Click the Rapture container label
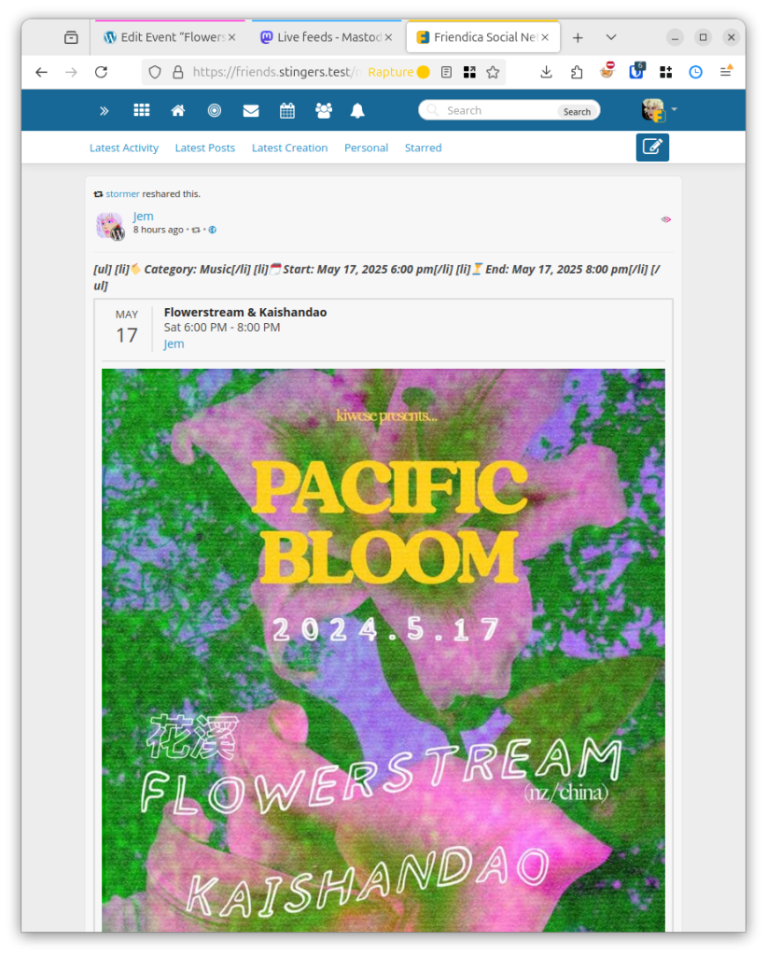The width and height of the screenshot is (767, 956). point(398,73)
